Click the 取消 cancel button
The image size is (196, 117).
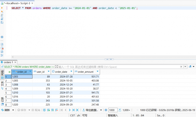(x=36, y=110)
